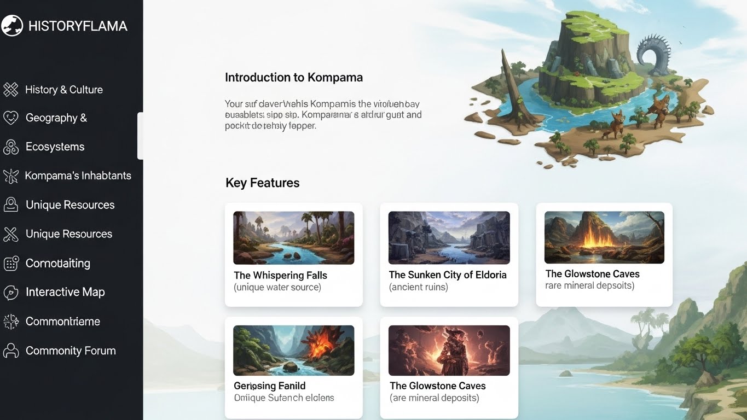Open the Ecosystems sidebar section
Image resolution: width=747 pixels, height=420 pixels.
(x=55, y=147)
